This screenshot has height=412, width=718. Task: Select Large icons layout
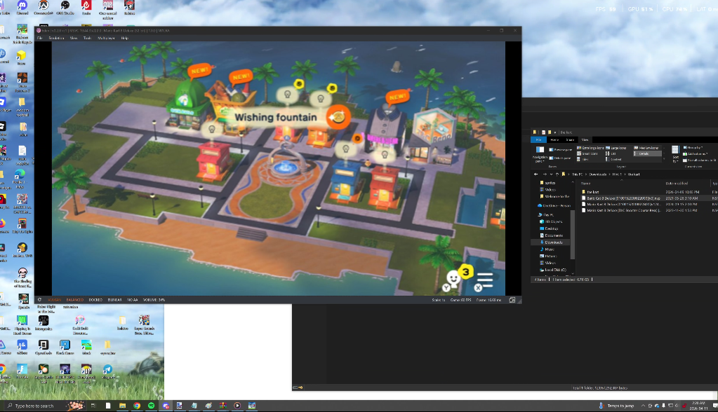616,148
